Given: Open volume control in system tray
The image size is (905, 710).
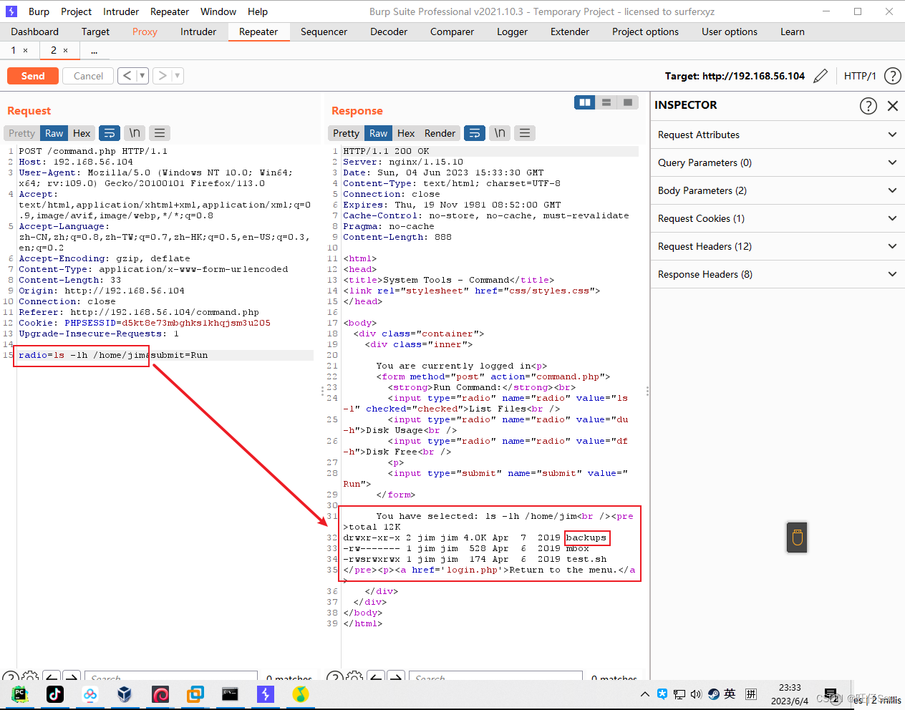Looking at the screenshot, I should (696, 694).
